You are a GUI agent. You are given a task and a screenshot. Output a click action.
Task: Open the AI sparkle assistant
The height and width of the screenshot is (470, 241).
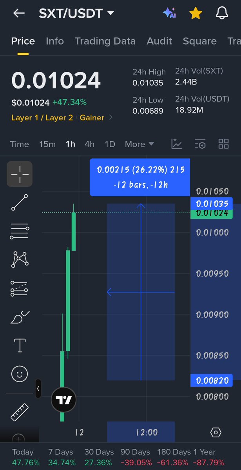tap(169, 13)
